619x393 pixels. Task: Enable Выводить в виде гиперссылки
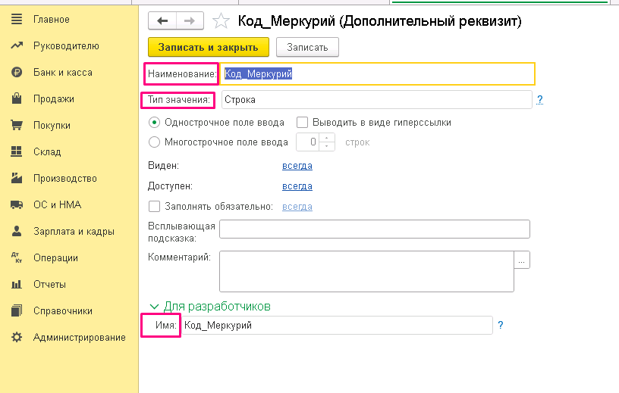point(303,123)
